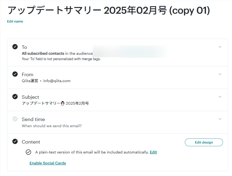Select the Send time row heading
This screenshot has height=176, width=232.
33,119
